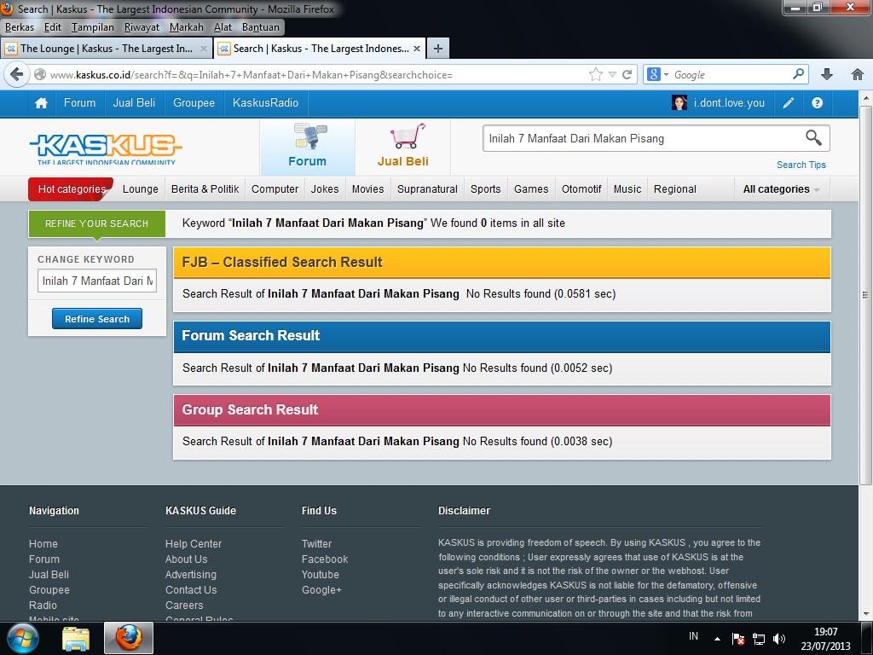This screenshot has height=655, width=873.
Task: Click Action Center flag tray icon
Action: coord(737,639)
